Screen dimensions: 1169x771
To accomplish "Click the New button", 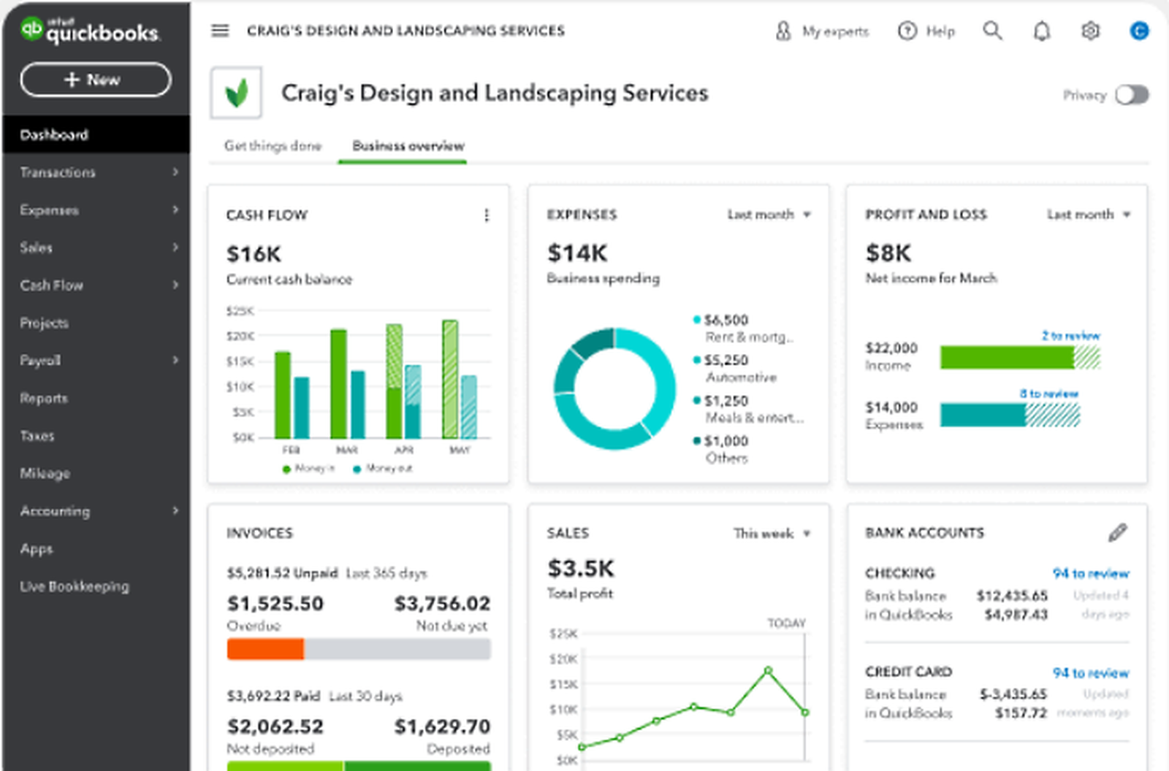I will click(x=95, y=80).
